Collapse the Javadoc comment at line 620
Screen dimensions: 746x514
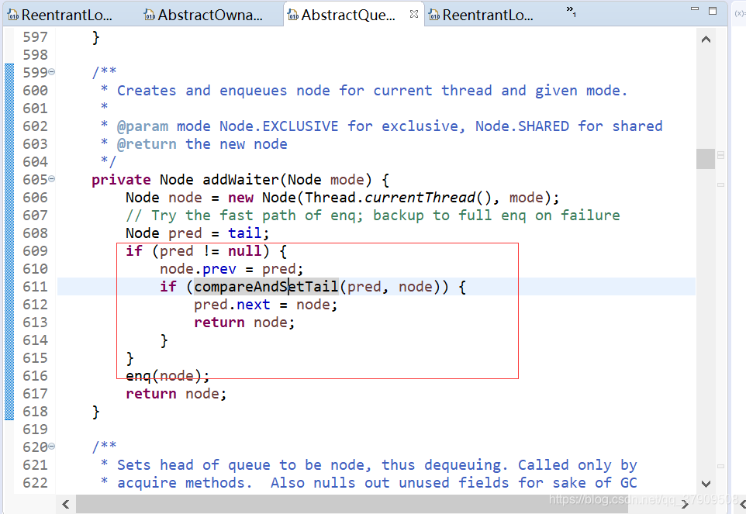click(x=51, y=447)
